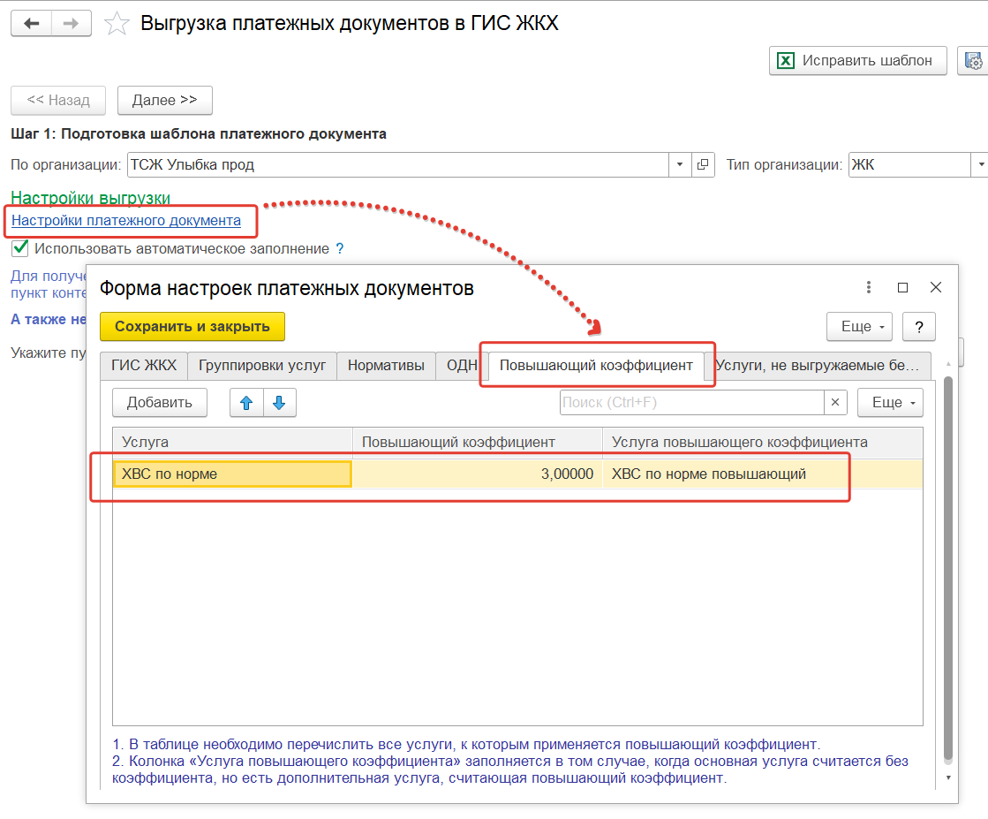Click the back navigation arrow
Viewport: 988px width, 819px height.
coord(31,24)
